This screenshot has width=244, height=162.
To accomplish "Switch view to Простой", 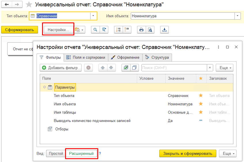I will point(56,153).
